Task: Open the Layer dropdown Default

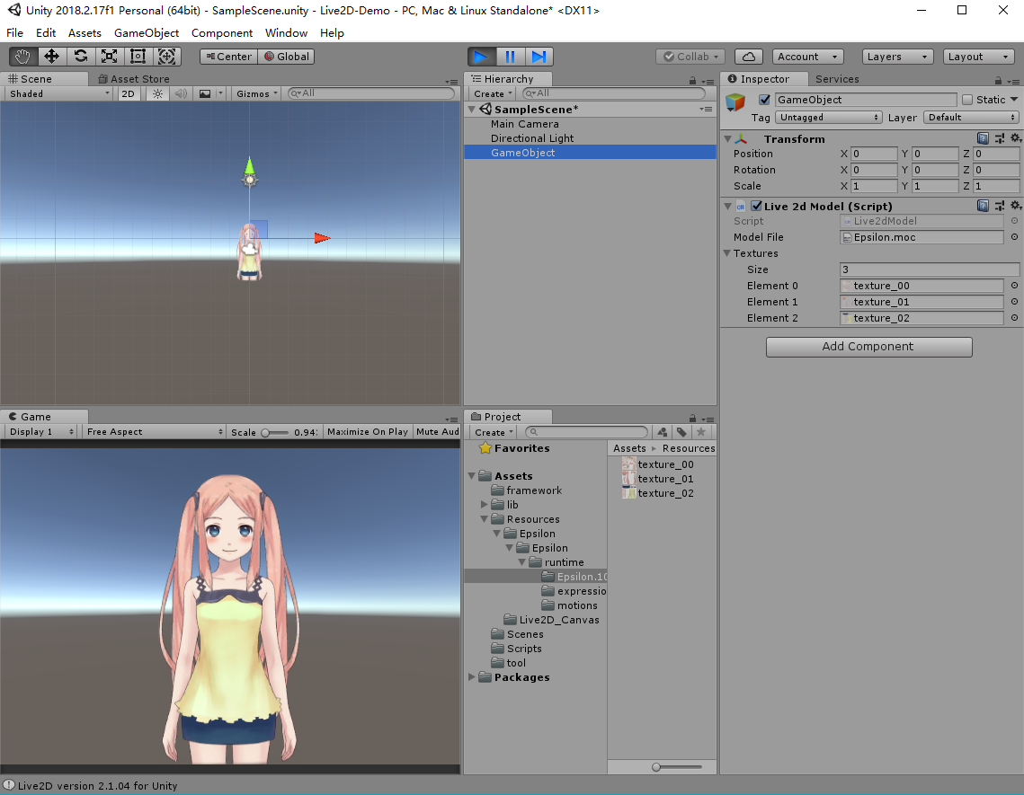Action: [x=972, y=118]
